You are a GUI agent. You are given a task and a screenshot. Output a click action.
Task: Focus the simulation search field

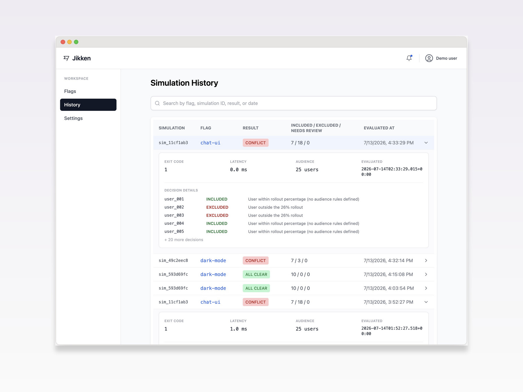[293, 103]
